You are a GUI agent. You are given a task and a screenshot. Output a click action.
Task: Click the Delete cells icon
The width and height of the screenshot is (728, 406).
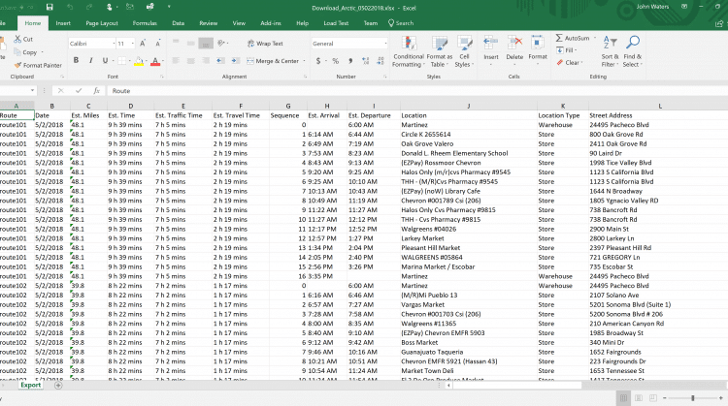point(514,47)
